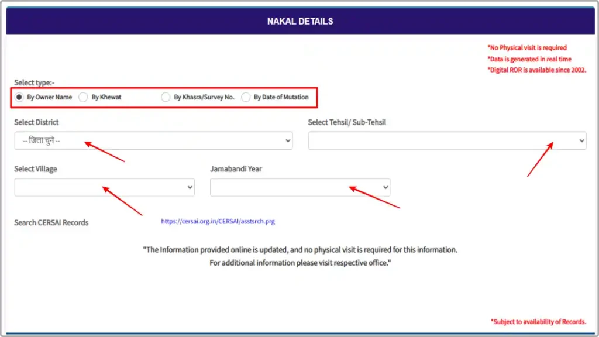Open the Select Village dropdown
This screenshot has width=599, height=337.
point(104,187)
